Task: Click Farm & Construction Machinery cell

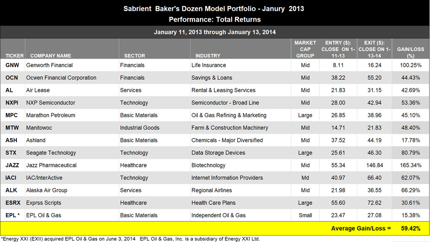Action: tap(230, 128)
